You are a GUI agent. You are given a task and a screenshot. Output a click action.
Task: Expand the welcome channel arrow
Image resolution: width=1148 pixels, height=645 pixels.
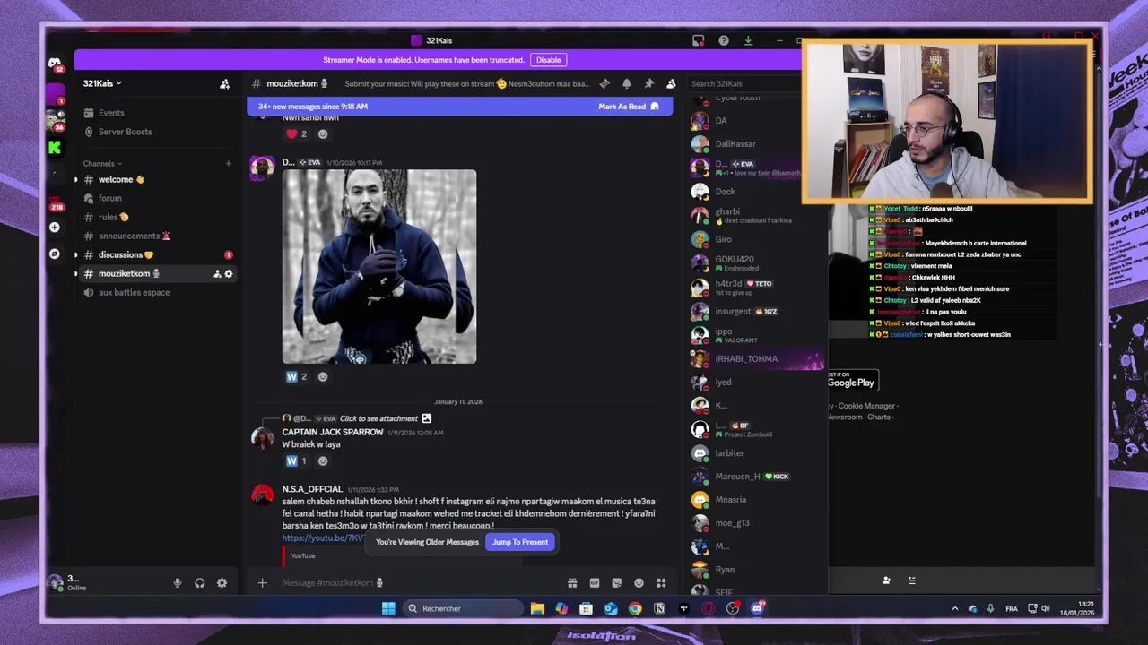coord(76,180)
